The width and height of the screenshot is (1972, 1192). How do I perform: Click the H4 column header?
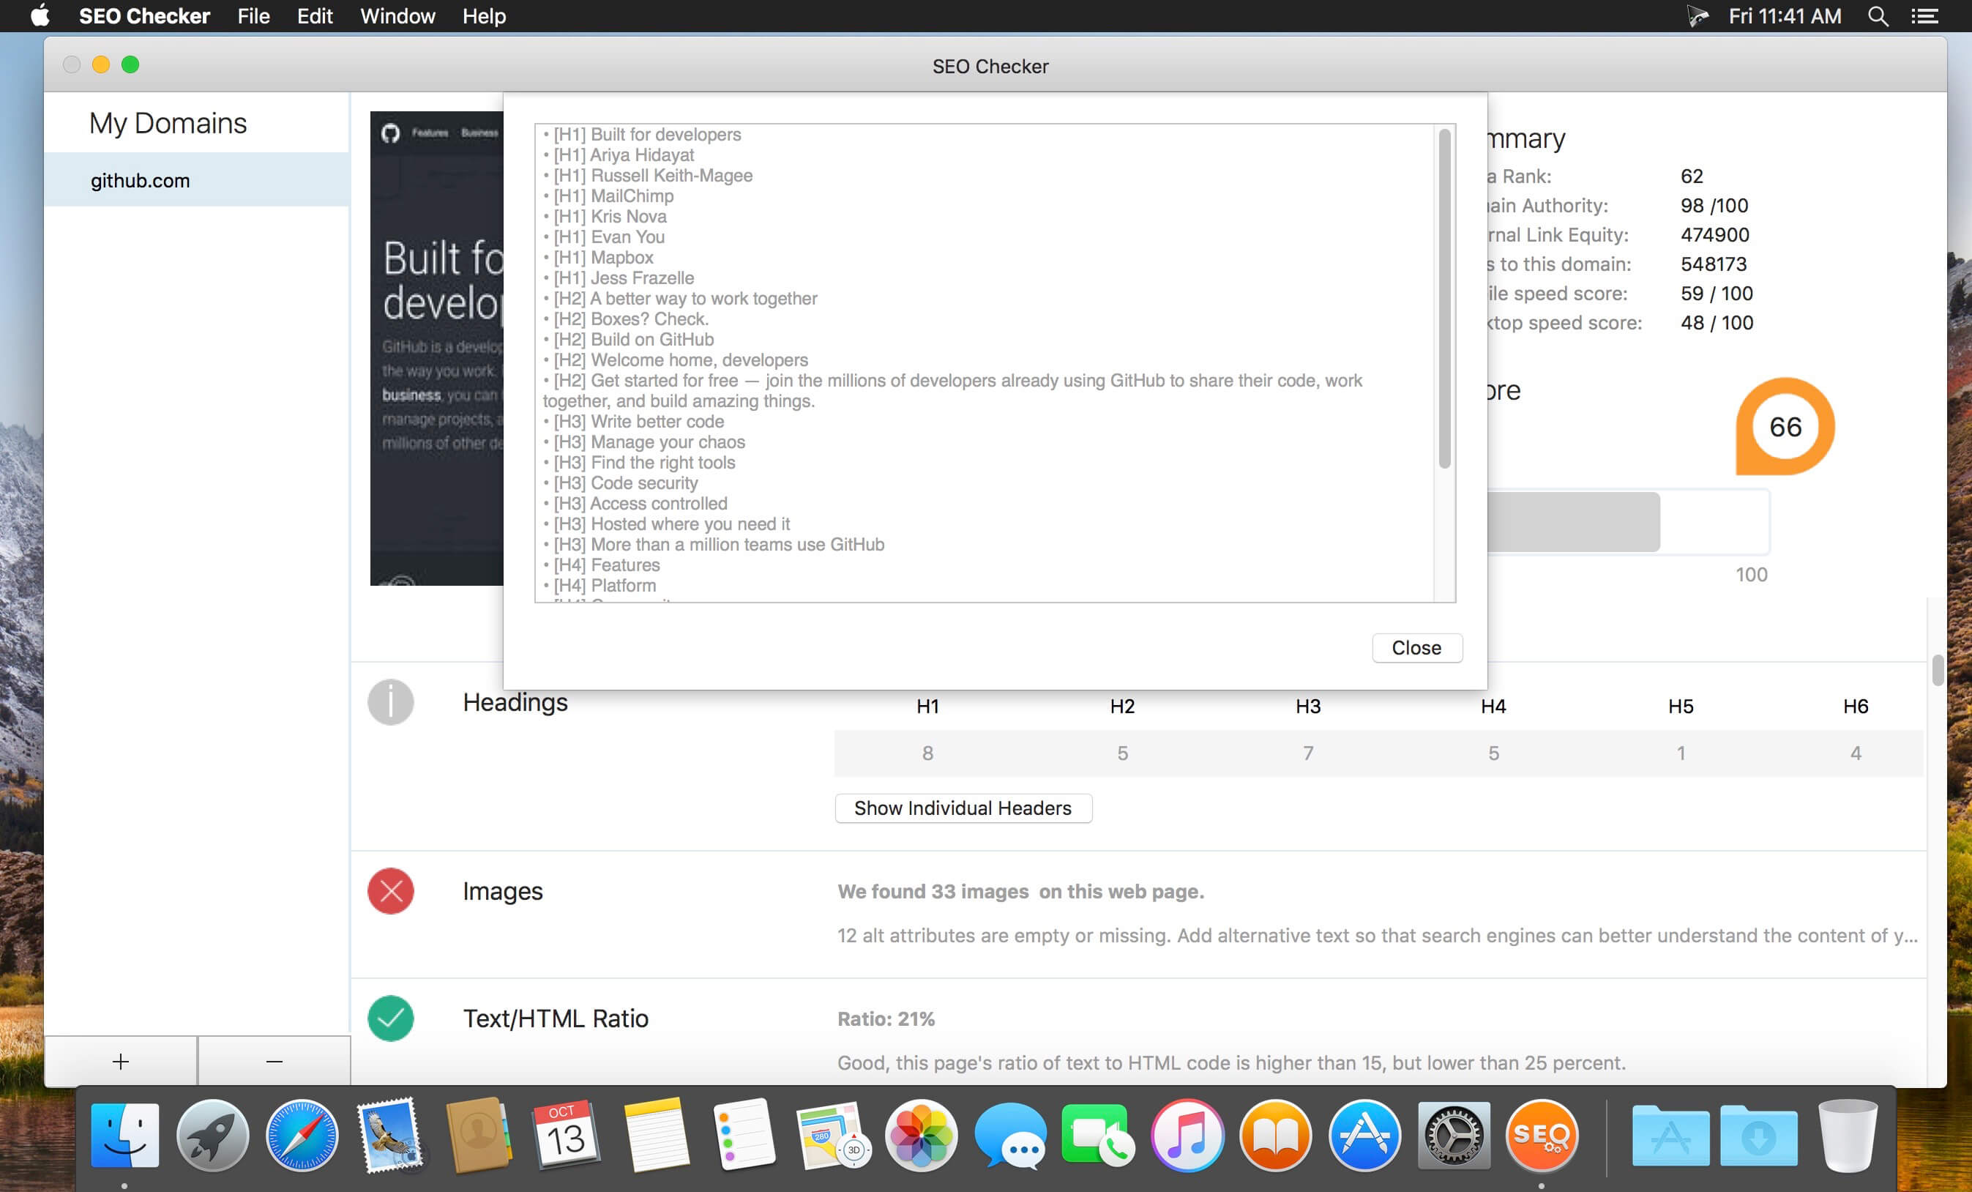pyautogui.click(x=1493, y=706)
